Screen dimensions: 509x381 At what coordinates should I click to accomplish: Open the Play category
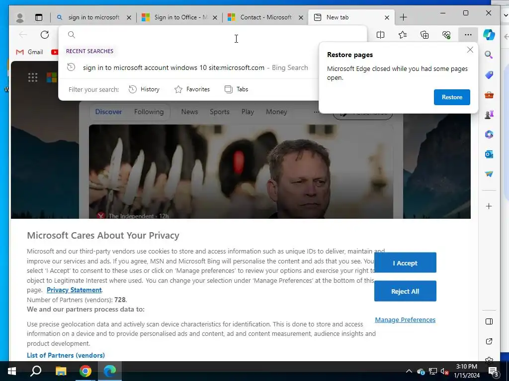248,112
